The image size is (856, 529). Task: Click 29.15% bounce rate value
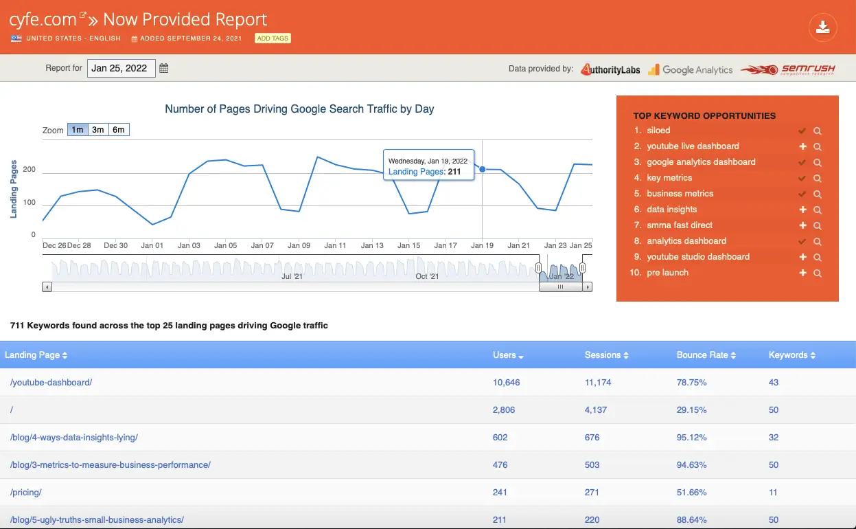[692, 409]
